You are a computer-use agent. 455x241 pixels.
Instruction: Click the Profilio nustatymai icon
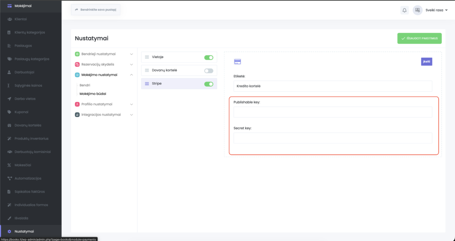point(77,104)
